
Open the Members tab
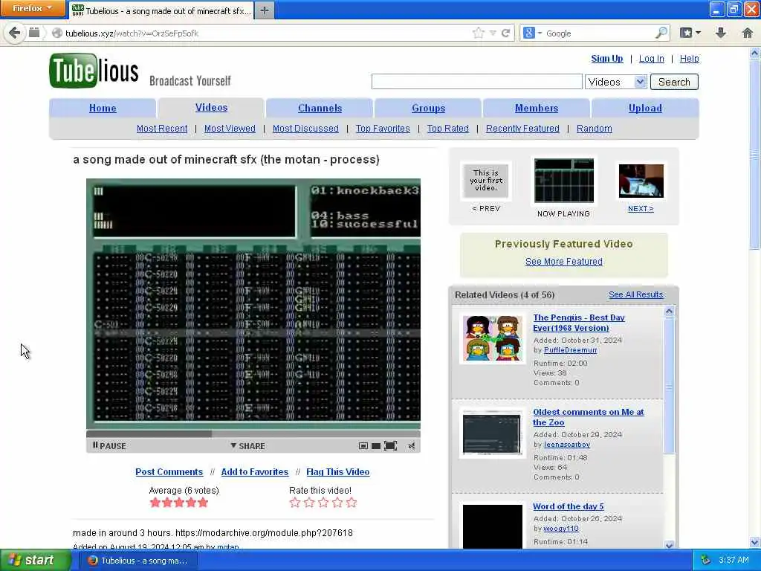(537, 108)
